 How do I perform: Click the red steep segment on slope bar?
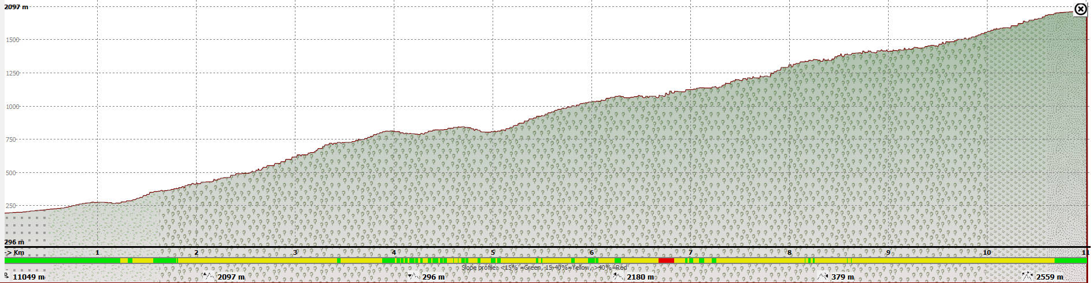[666, 261]
